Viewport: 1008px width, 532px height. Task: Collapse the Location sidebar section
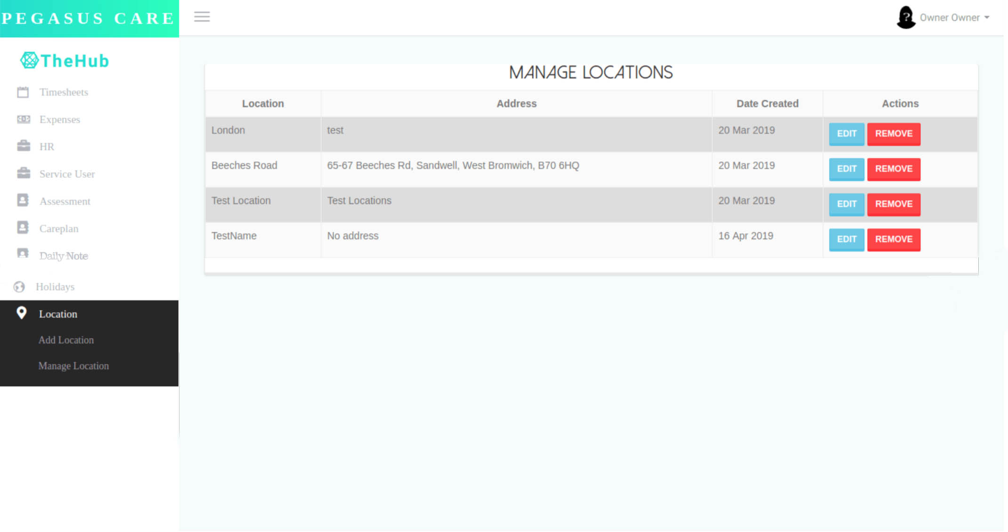point(58,314)
